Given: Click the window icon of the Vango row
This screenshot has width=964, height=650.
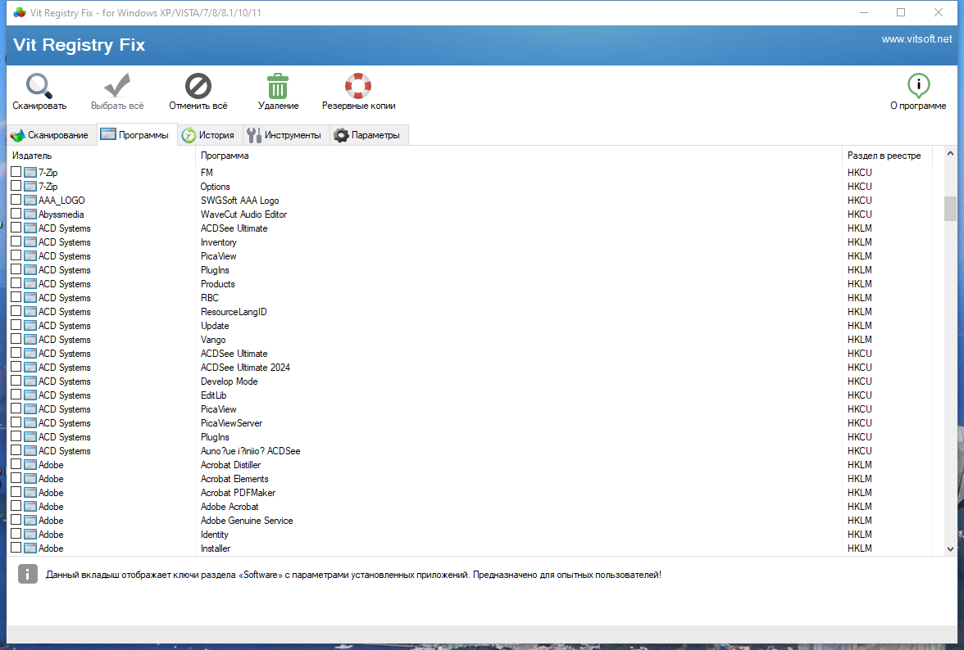Looking at the screenshot, I should 30,340.
